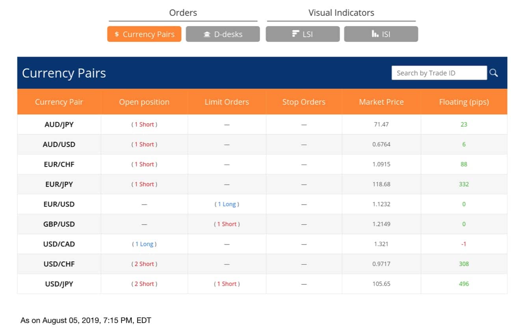Select the EUR/CHF currency pair
Image resolution: width=521 pixels, height=330 pixels.
[59, 164]
